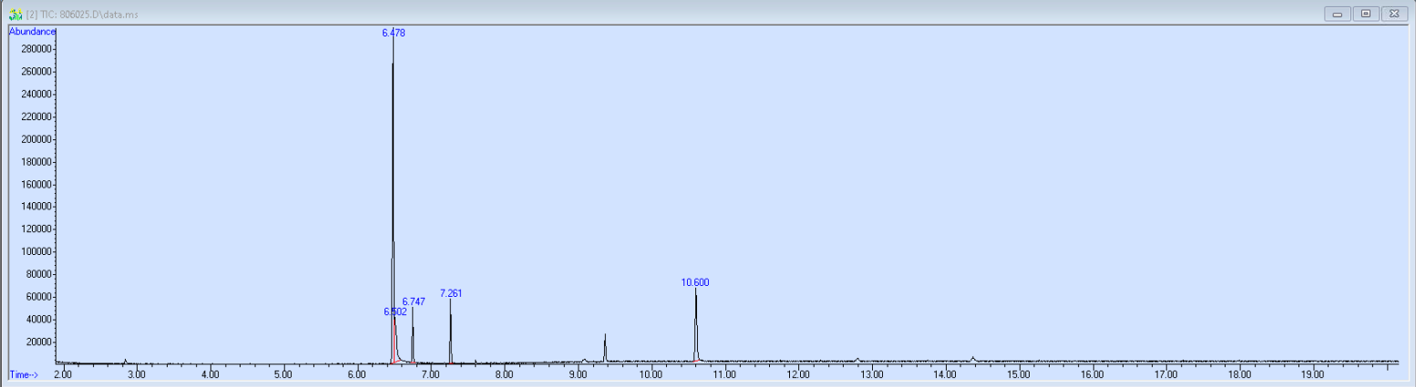Screen dimensions: 1416x387
Task: Click the 11.00 time axis value
Action: [x=724, y=374]
